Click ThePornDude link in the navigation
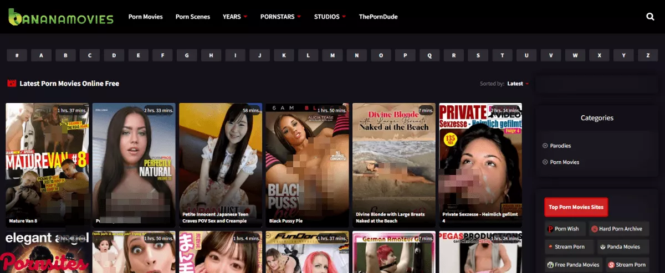 click(x=378, y=17)
